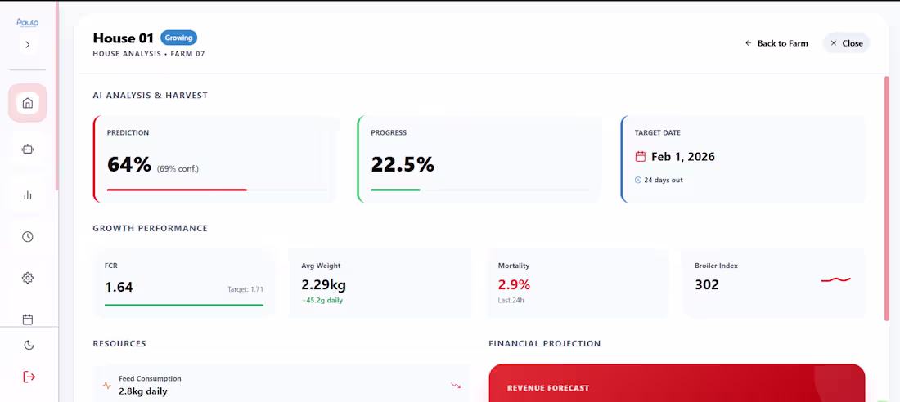Expand the sidebar with chevron arrow
This screenshot has height=402, width=900.
pyautogui.click(x=28, y=45)
